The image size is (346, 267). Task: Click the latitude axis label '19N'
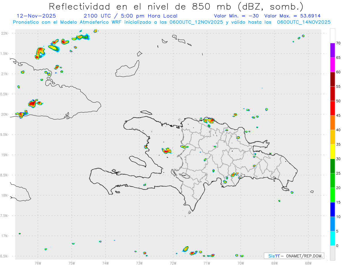[5, 155]
